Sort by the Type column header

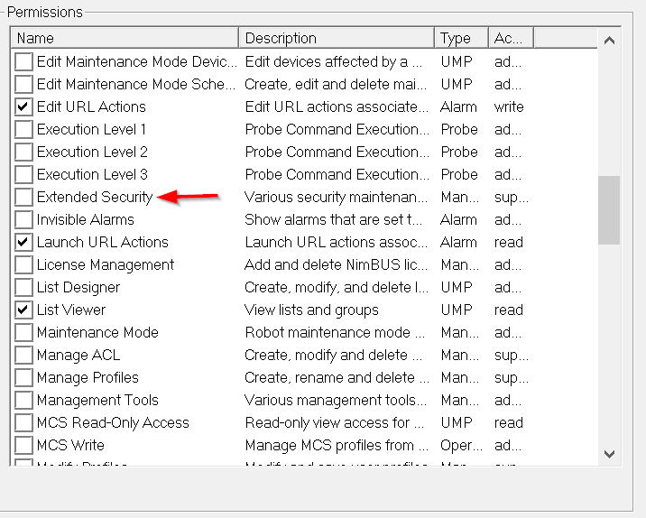click(460, 38)
